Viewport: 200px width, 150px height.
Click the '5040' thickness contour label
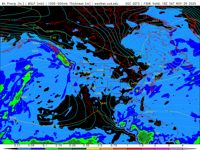coord(155,21)
